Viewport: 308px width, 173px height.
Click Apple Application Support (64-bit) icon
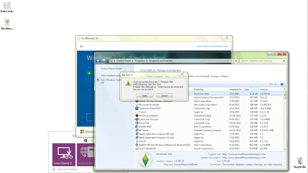137,134
